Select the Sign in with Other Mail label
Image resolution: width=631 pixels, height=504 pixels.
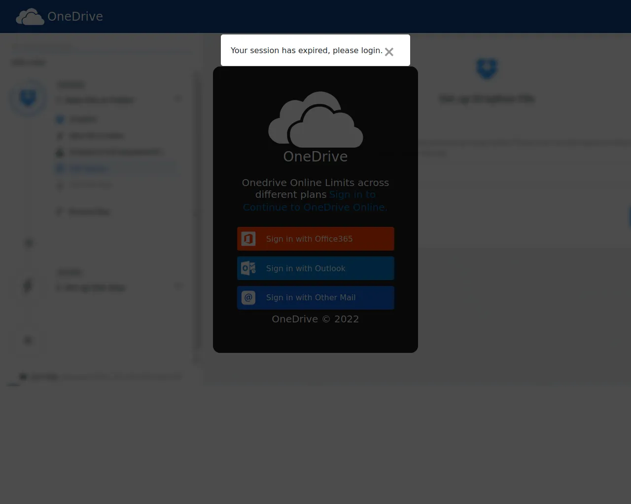311,298
